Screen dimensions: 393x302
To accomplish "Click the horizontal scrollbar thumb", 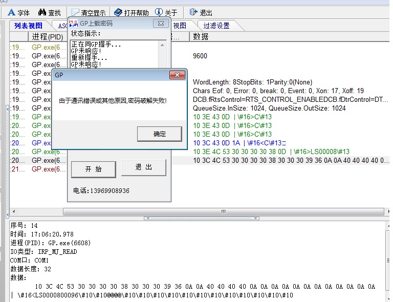I will point(222,211).
